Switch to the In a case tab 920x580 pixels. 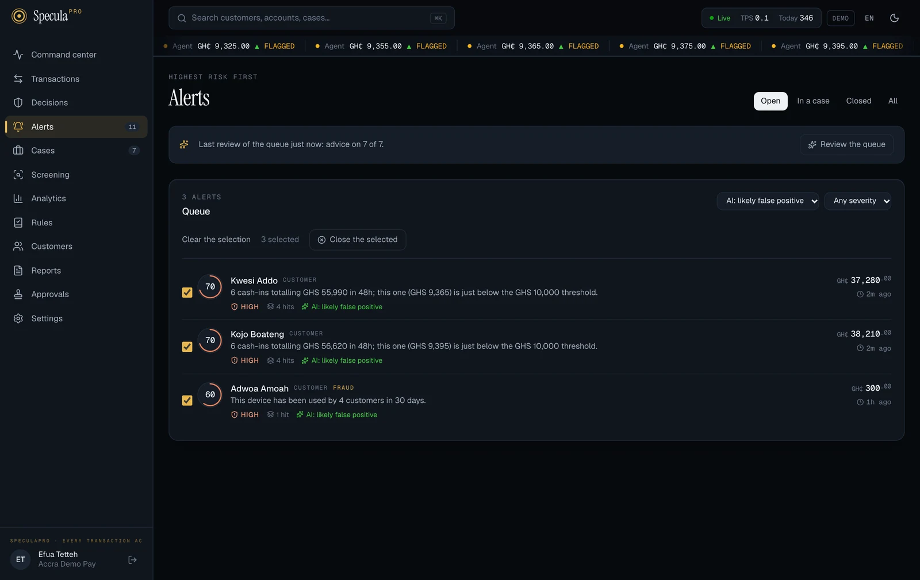click(x=813, y=101)
